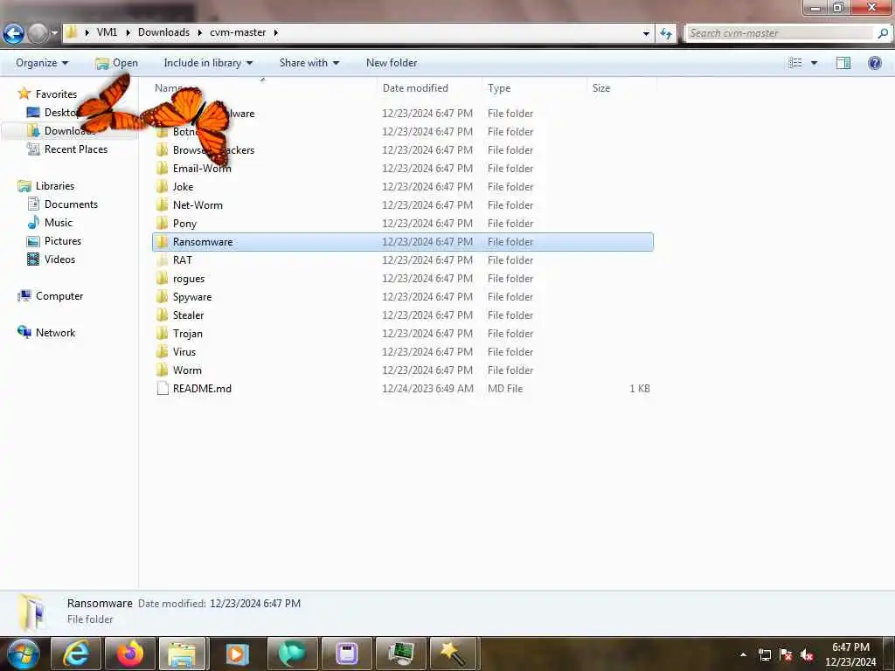Open the Organize menu
Screen dimensions: 895x671
coord(42,63)
